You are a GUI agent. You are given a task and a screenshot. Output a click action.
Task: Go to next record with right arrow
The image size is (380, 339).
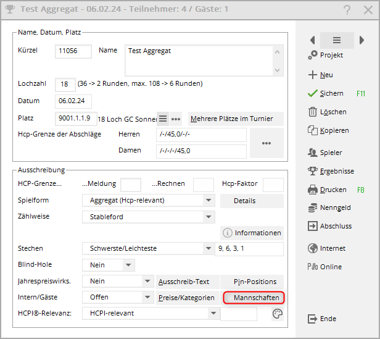[x=361, y=40]
